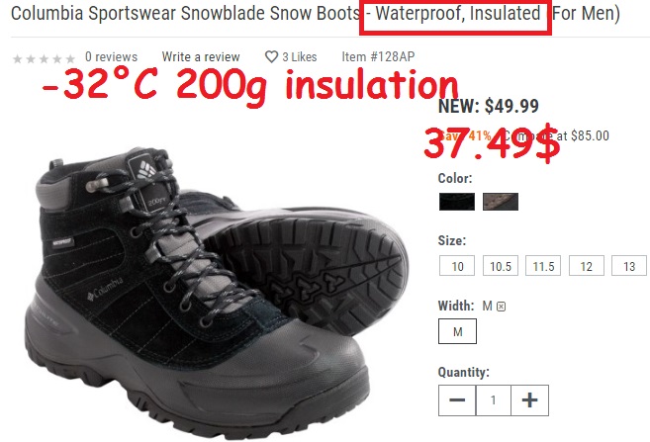Decrease quantity with minus button
The height and width of the screenshot is (442, 650).
(x=457, y=400)
